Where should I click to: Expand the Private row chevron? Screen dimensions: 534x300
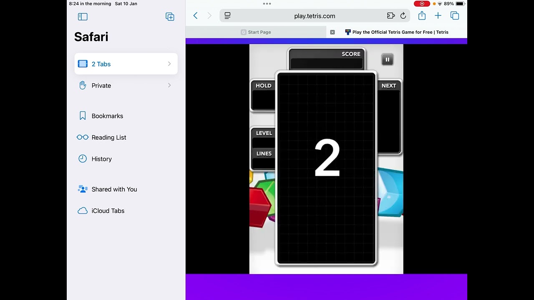[169, 85]
